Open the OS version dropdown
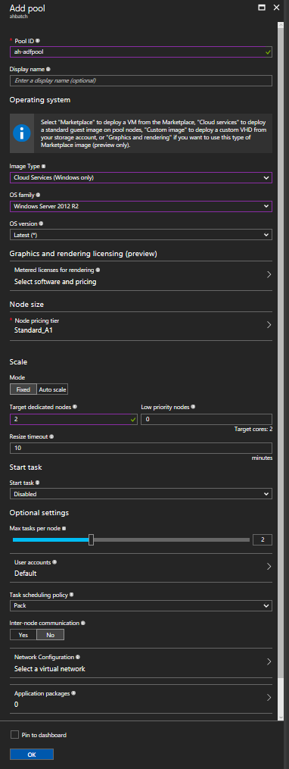The height and width of the screenshot is (769, 289). (x=141, y=235)
